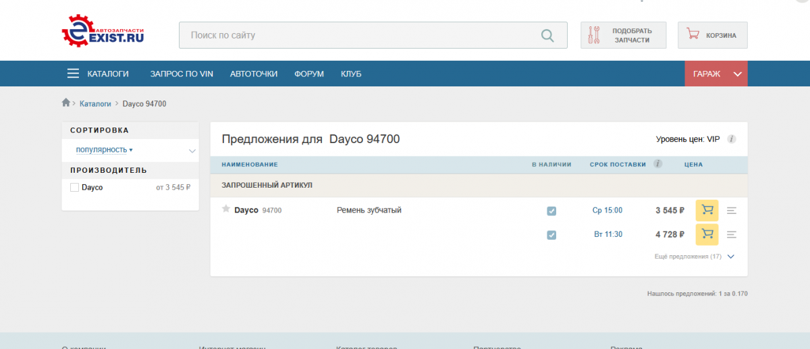Add the 3 545 ₽ offer to cart

tap(707, 211)
